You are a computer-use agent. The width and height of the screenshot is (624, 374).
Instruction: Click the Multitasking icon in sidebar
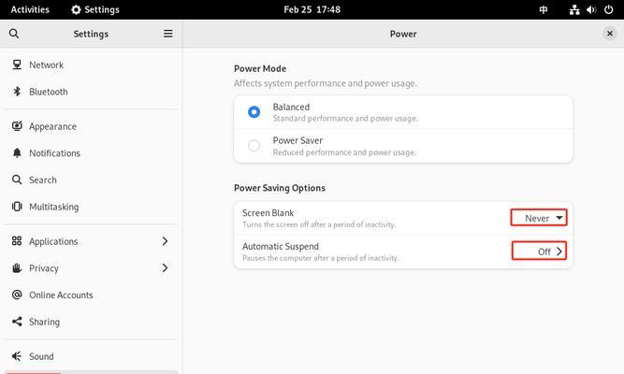17,207
